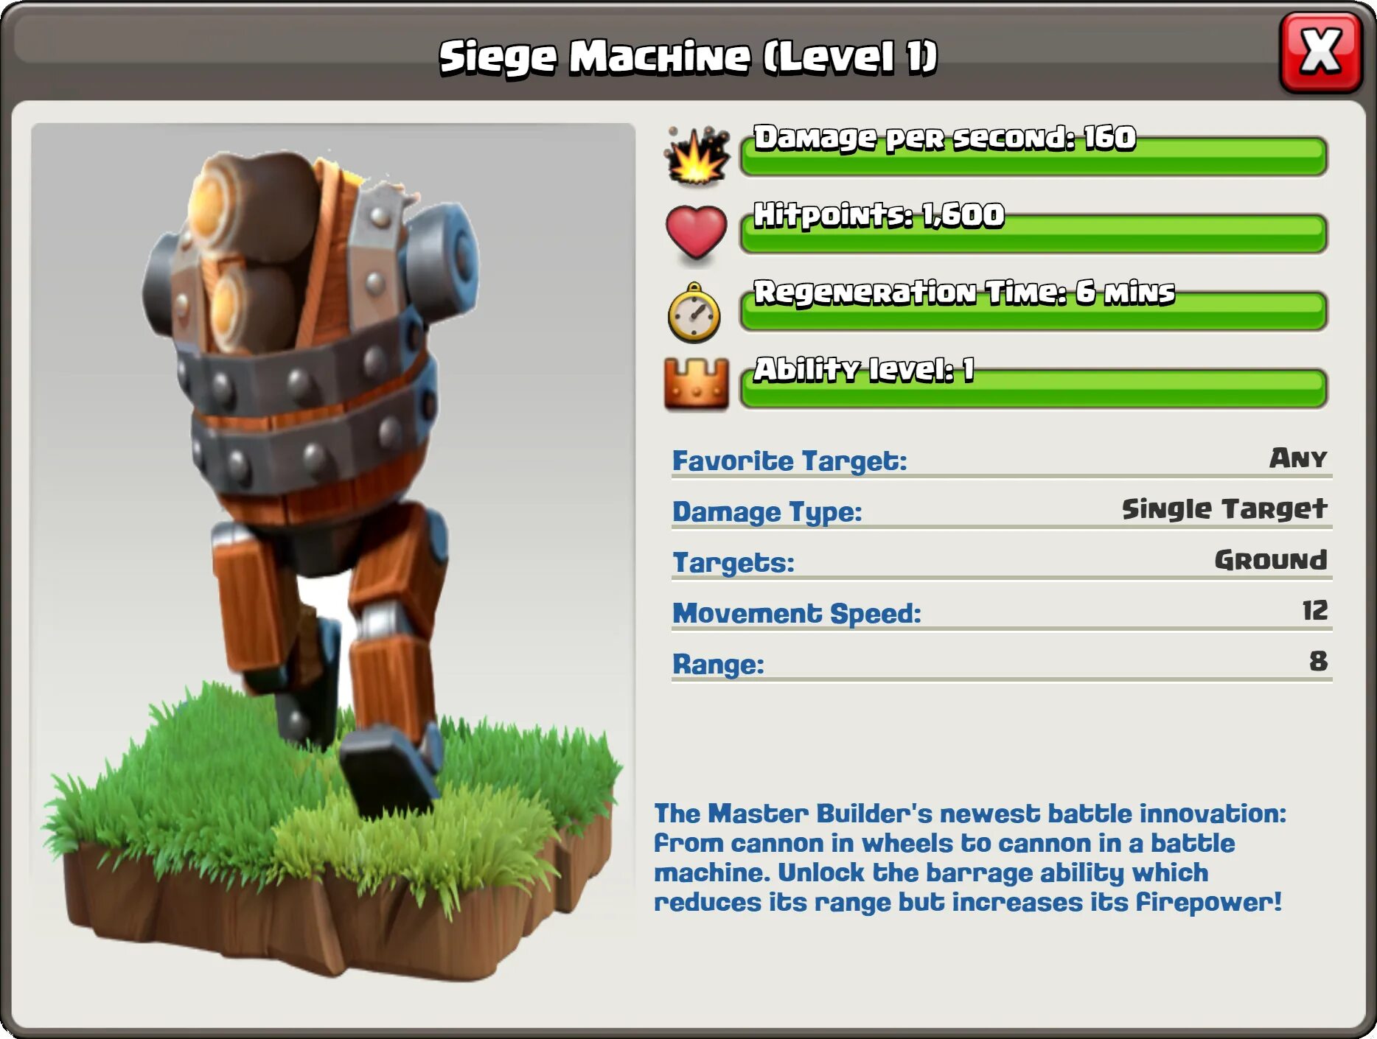Click the stopwatch regeneration time icon
Screen dimensions: 1377x1039
point(694,312)
